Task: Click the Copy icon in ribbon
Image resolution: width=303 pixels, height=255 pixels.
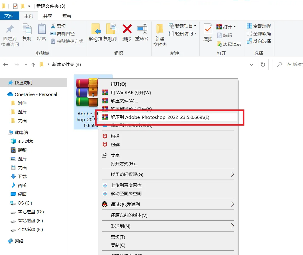Action: pos(27,29)
